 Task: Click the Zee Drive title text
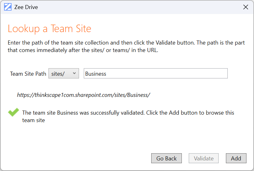tap(26, 7)
